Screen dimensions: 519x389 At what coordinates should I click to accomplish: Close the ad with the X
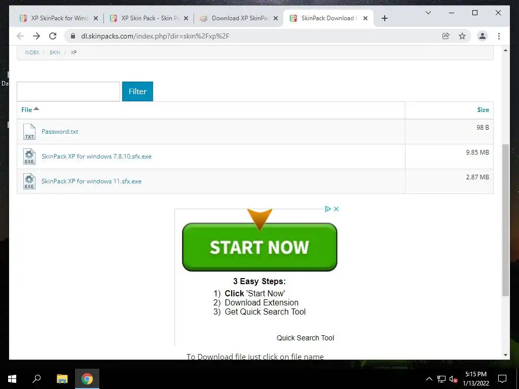tap(337, 209)
